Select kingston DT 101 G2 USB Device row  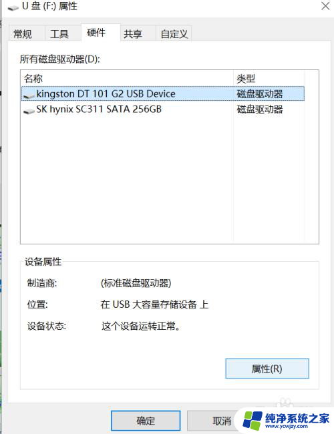click(163, 94)
